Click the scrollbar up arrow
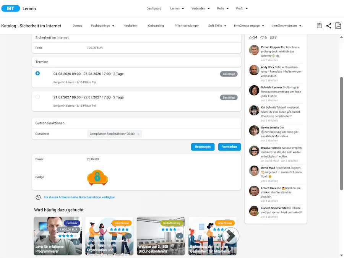This screenshot has height=258, width=344. (x=342, y=37)
